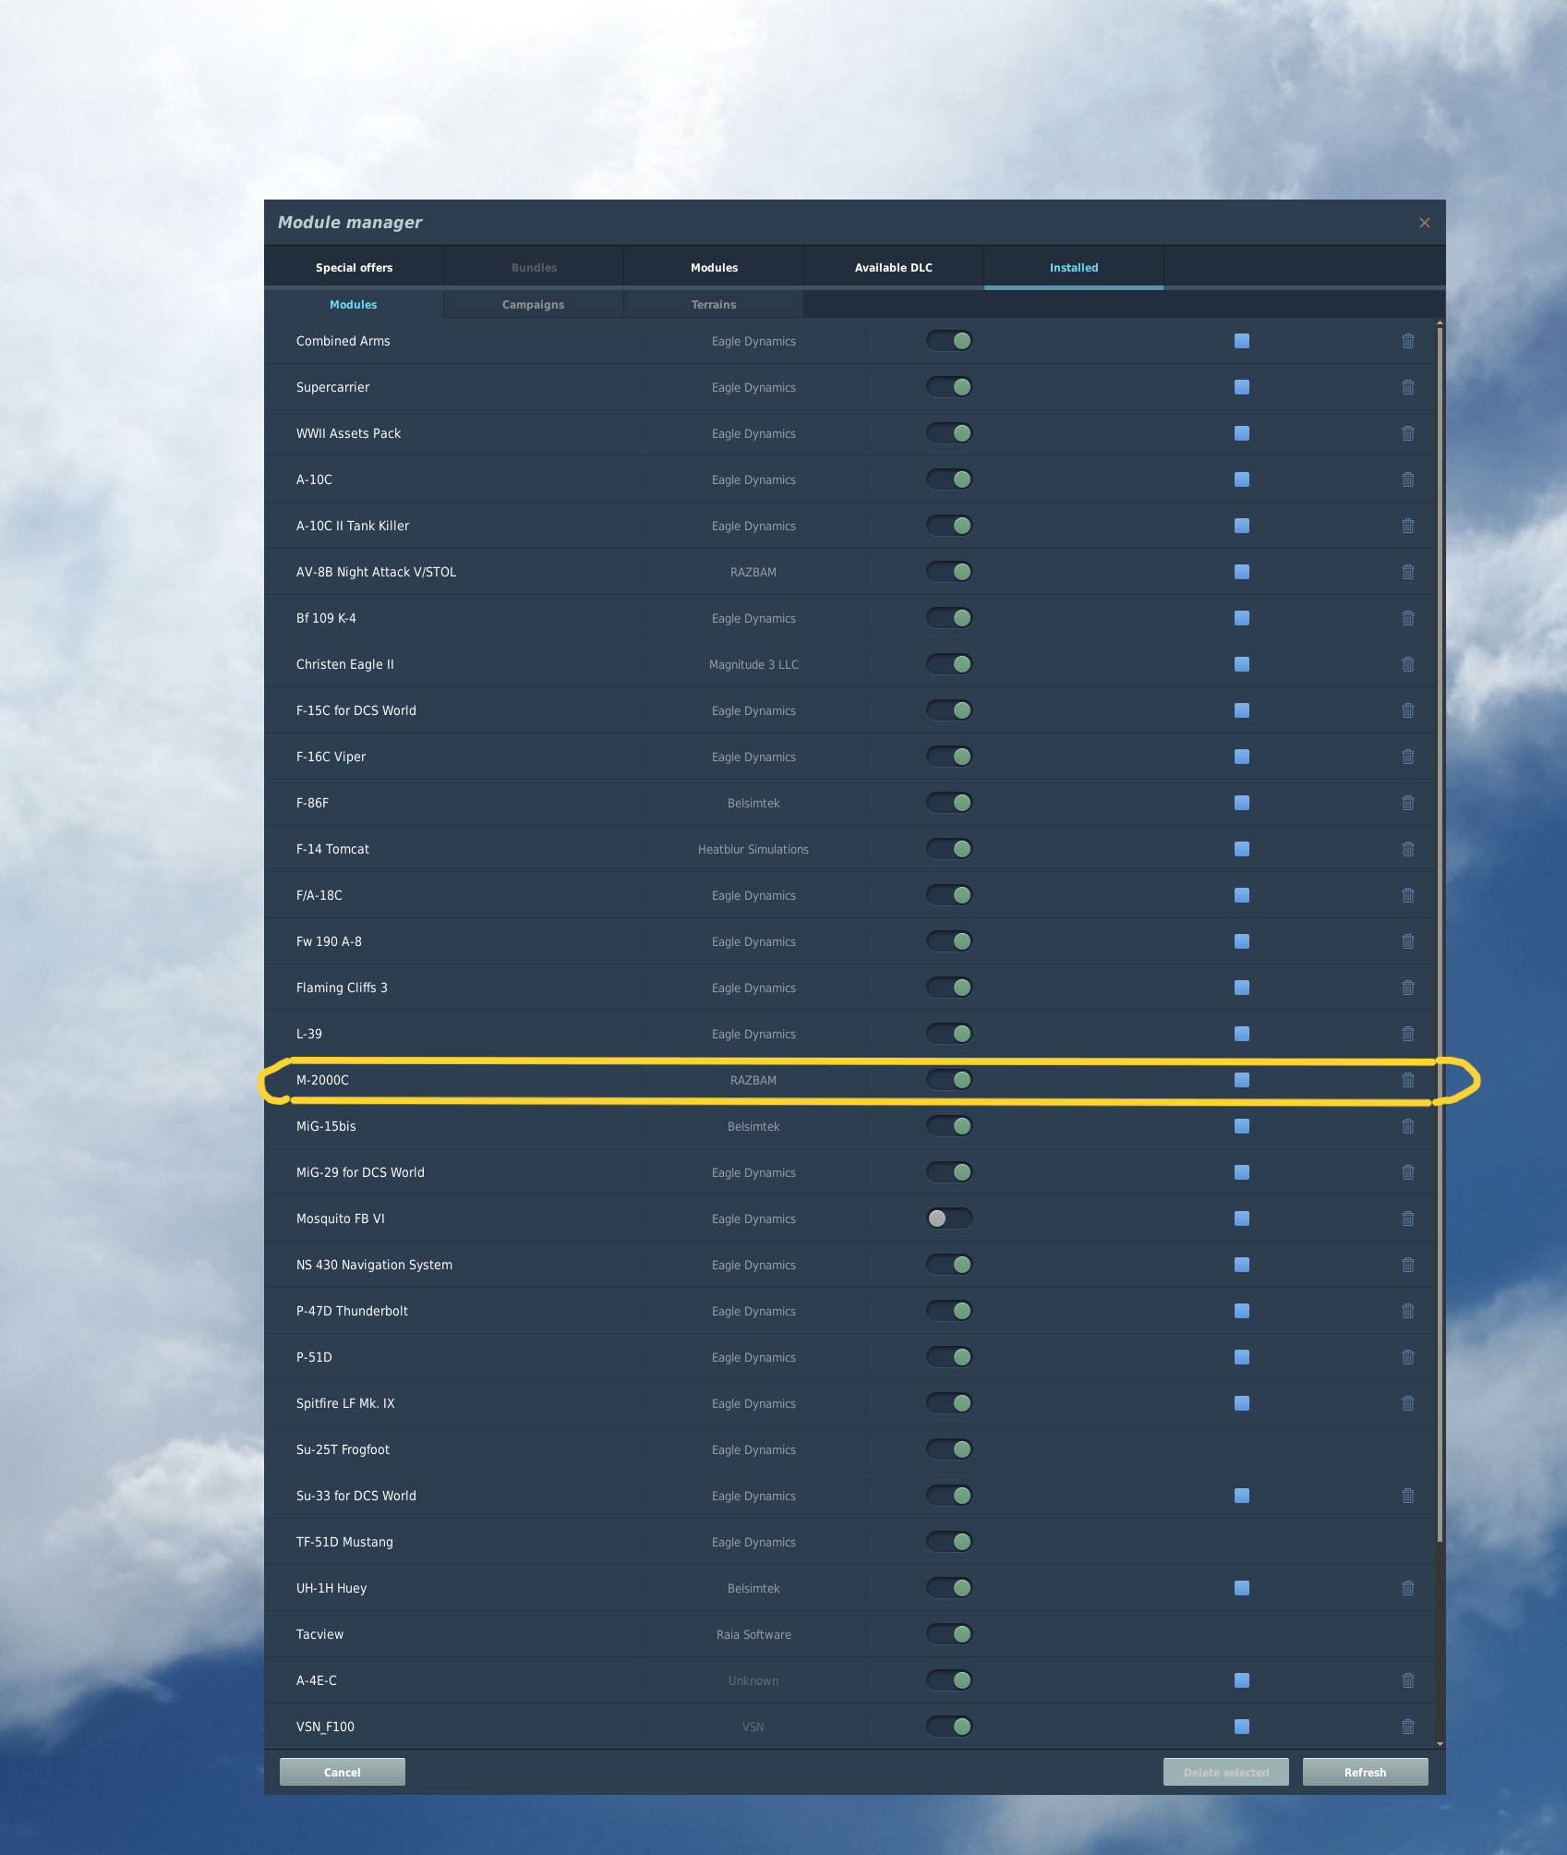This screenshot has height=1855, width=1567.
Task: Click the trash icon for A-10C
Action: (1407, 479)
